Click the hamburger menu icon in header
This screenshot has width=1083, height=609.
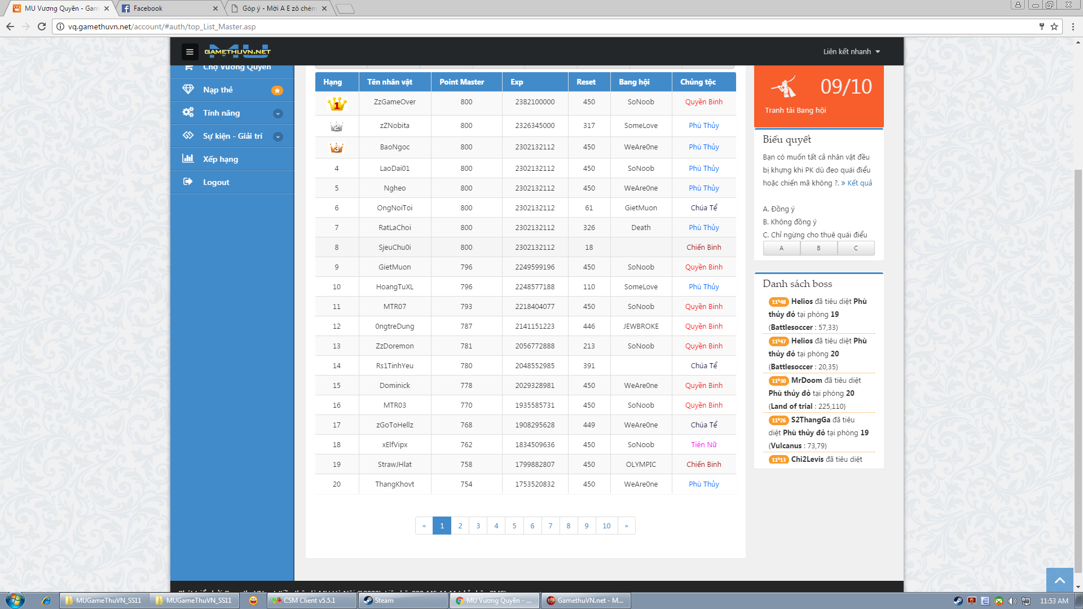190,52
